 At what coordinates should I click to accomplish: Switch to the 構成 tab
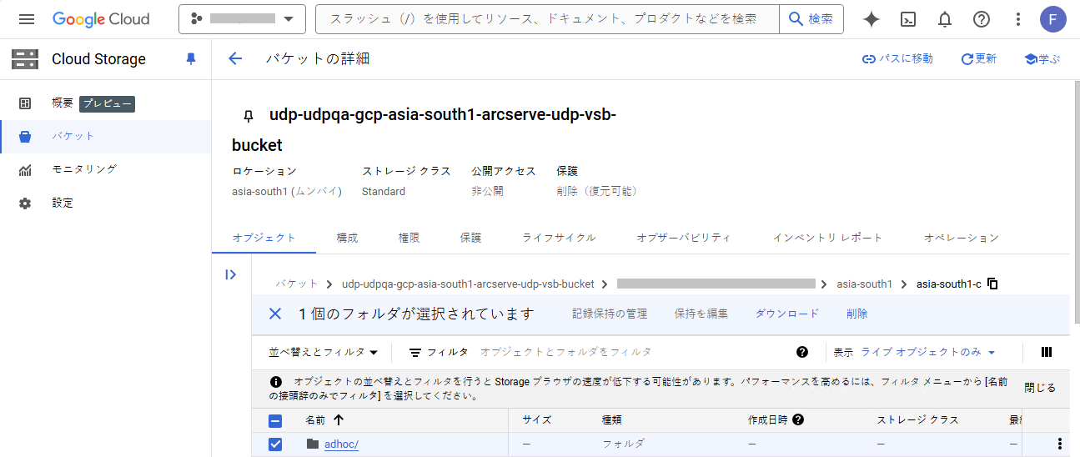347,238
